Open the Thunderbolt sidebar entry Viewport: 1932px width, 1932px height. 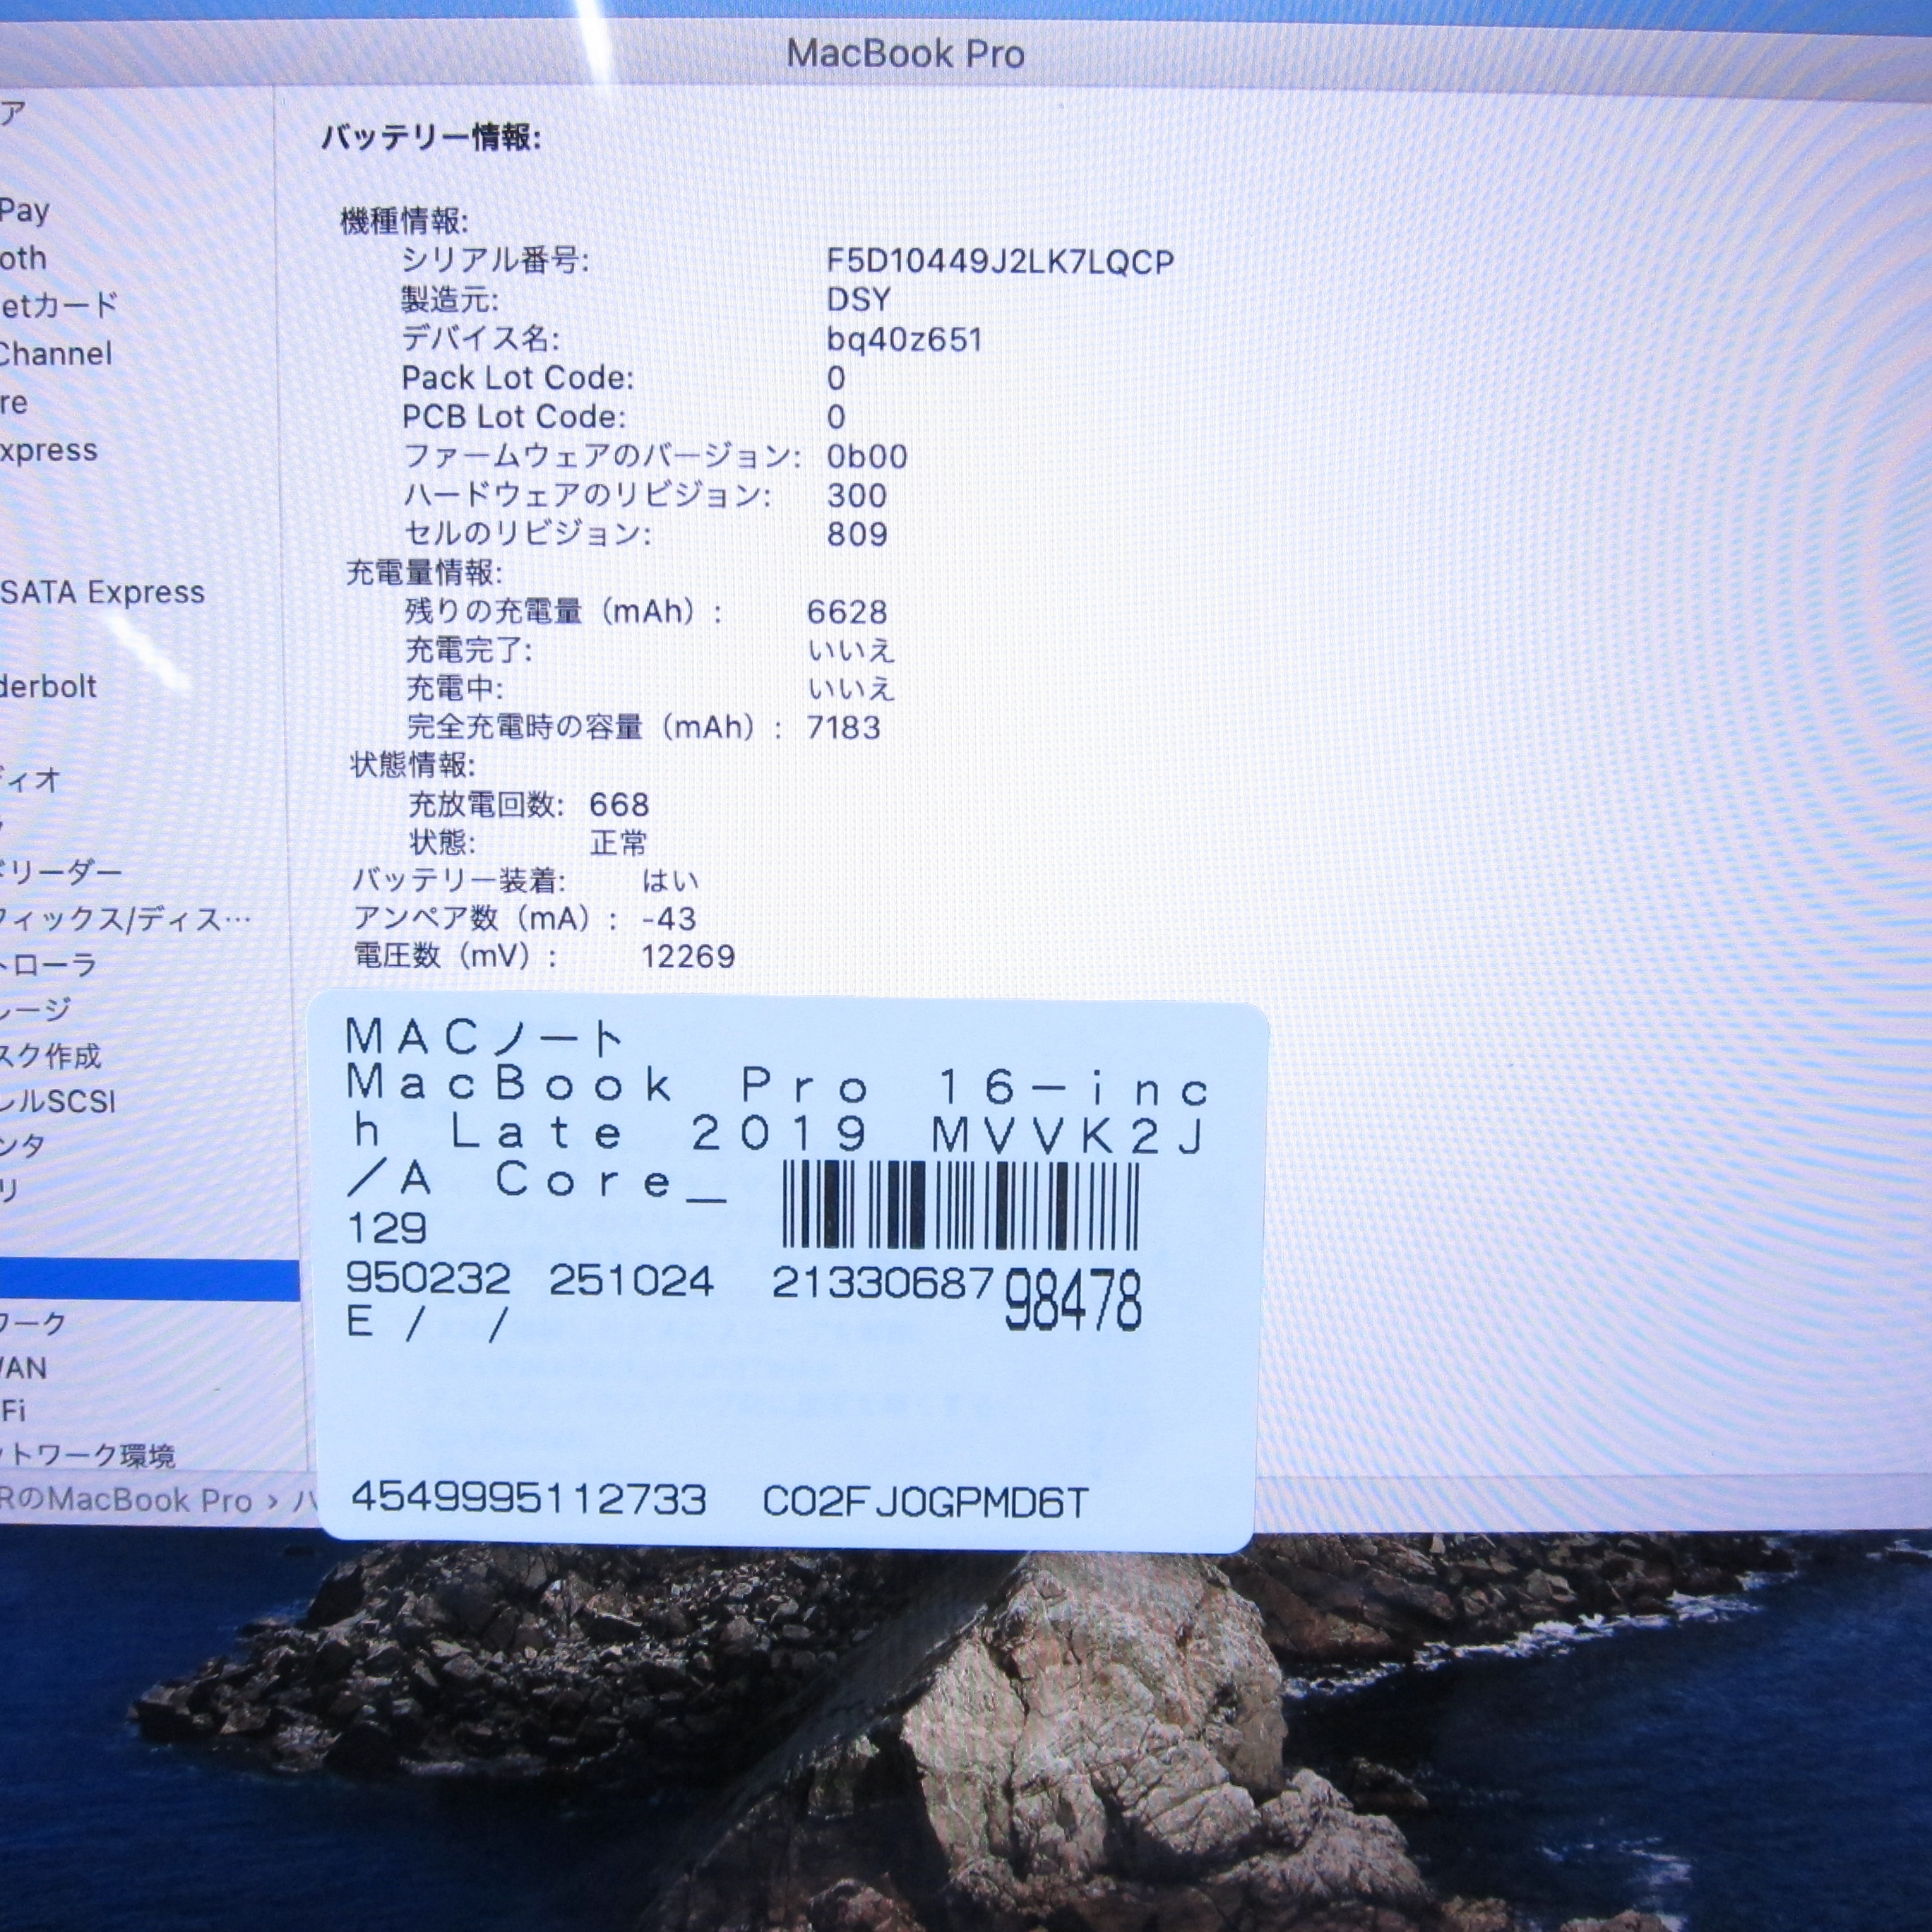pyautogui.click(x=48, y=687)
